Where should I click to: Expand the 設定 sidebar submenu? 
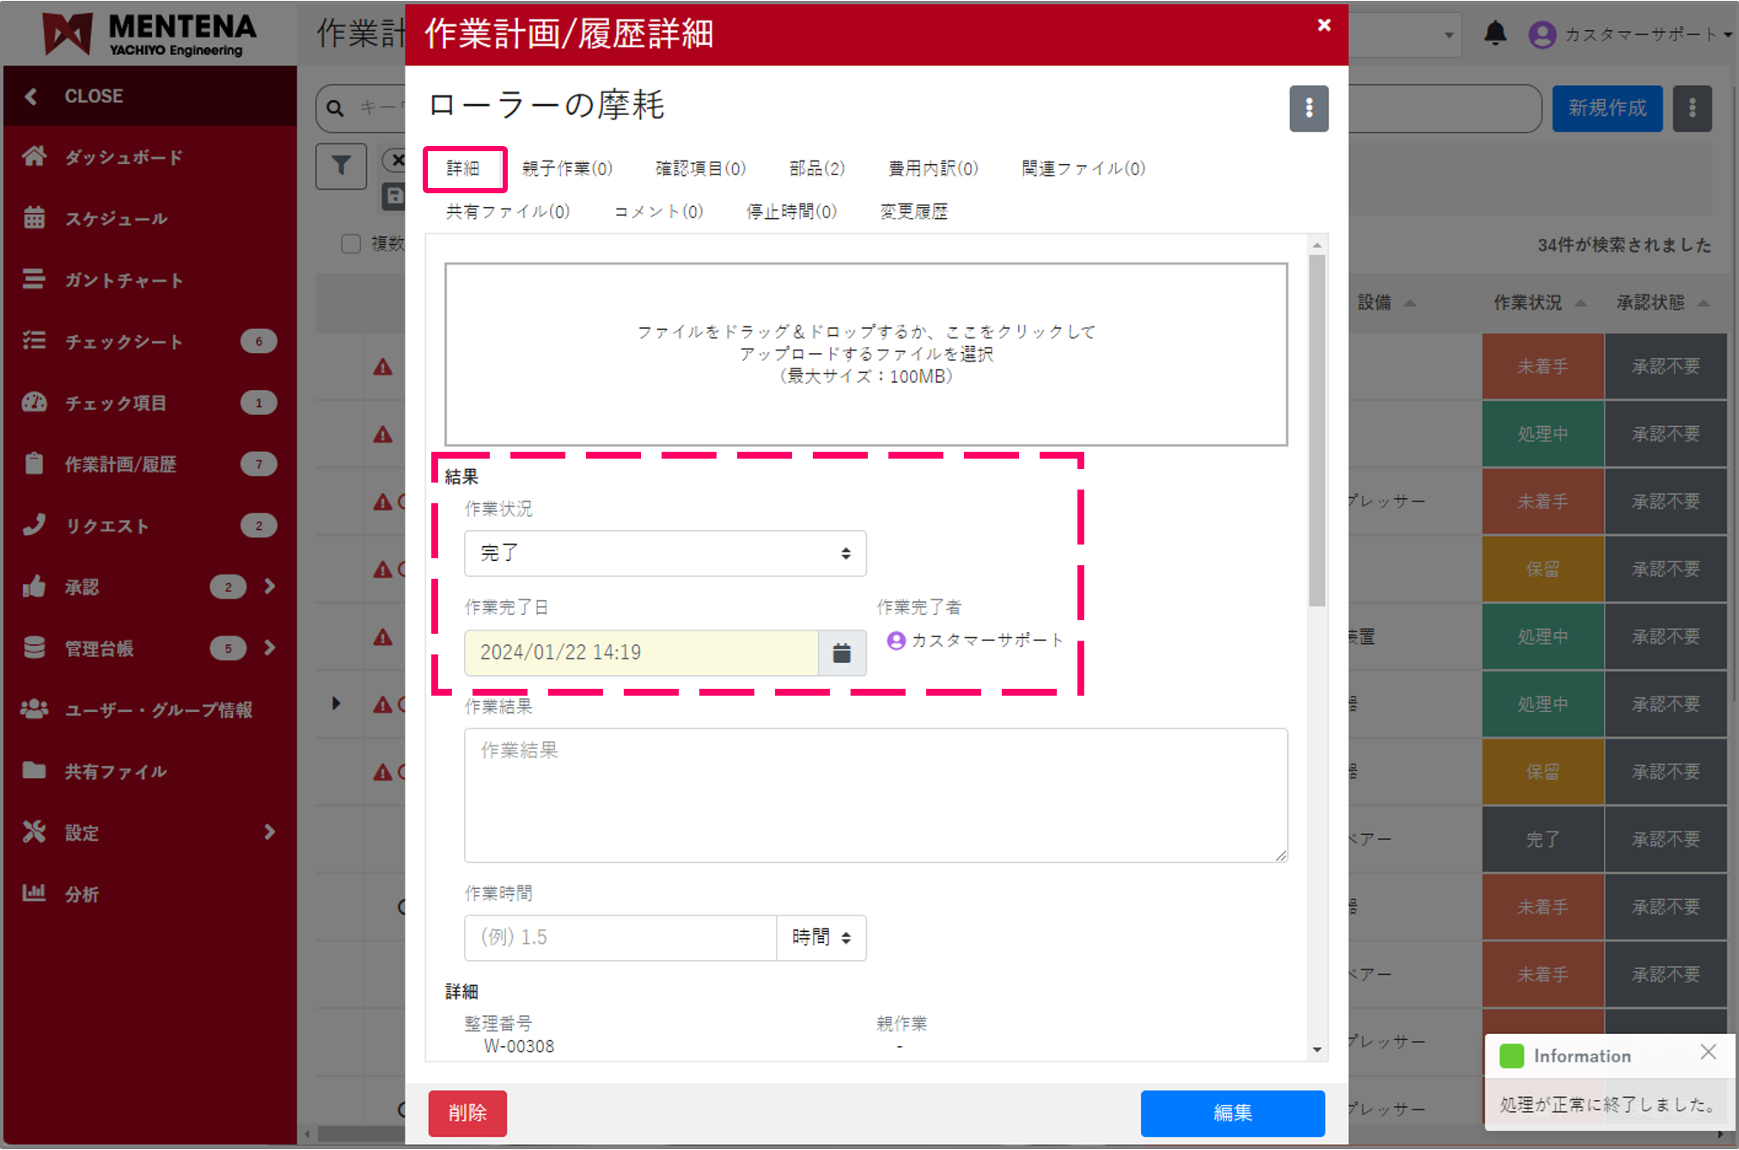point(269,832)
